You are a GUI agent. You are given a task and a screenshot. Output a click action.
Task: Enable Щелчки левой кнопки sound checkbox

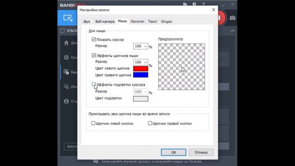pos(93,123)
